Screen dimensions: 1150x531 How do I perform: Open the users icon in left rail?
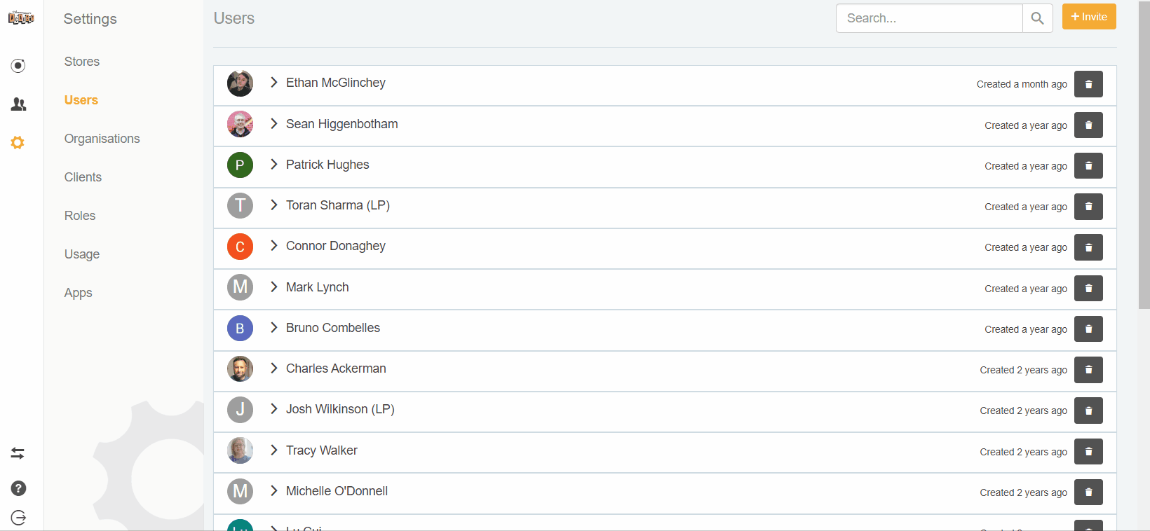[19, 104]
